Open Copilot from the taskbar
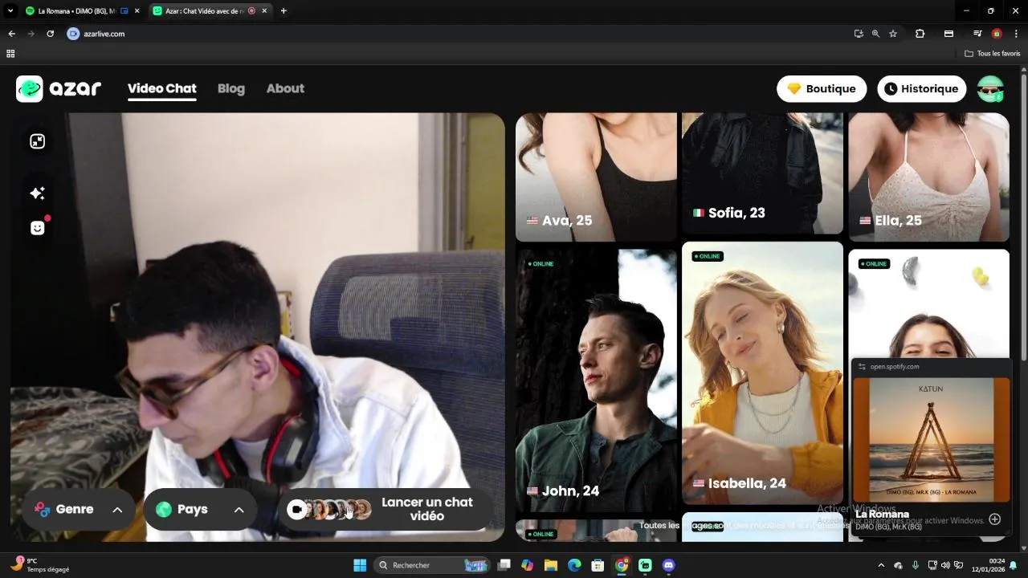Screen dimensions: 1028x578 coord(527,565)
